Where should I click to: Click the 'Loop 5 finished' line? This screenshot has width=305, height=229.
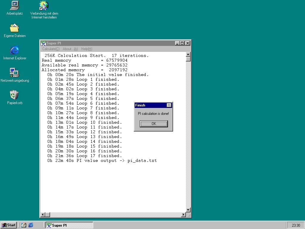tap(83, 98)
